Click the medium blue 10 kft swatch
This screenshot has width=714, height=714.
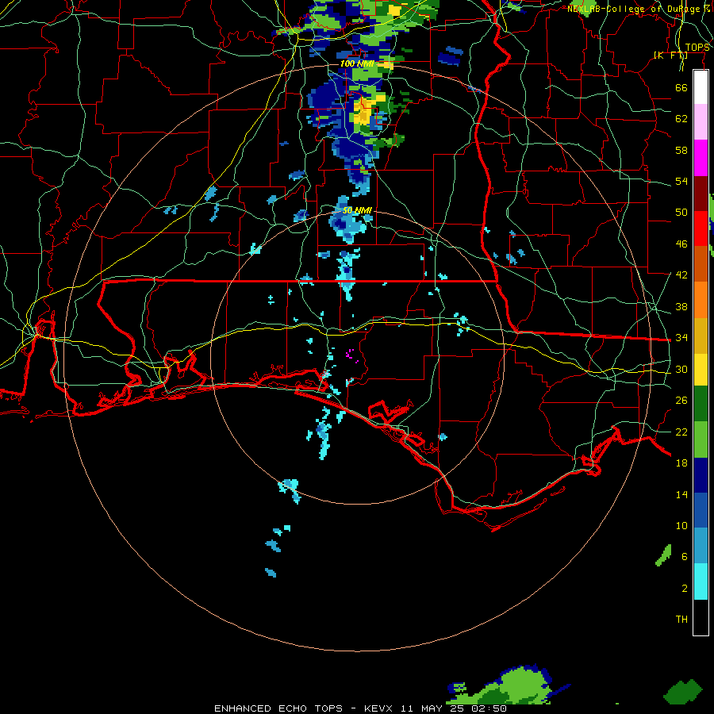tap(701, 510)
